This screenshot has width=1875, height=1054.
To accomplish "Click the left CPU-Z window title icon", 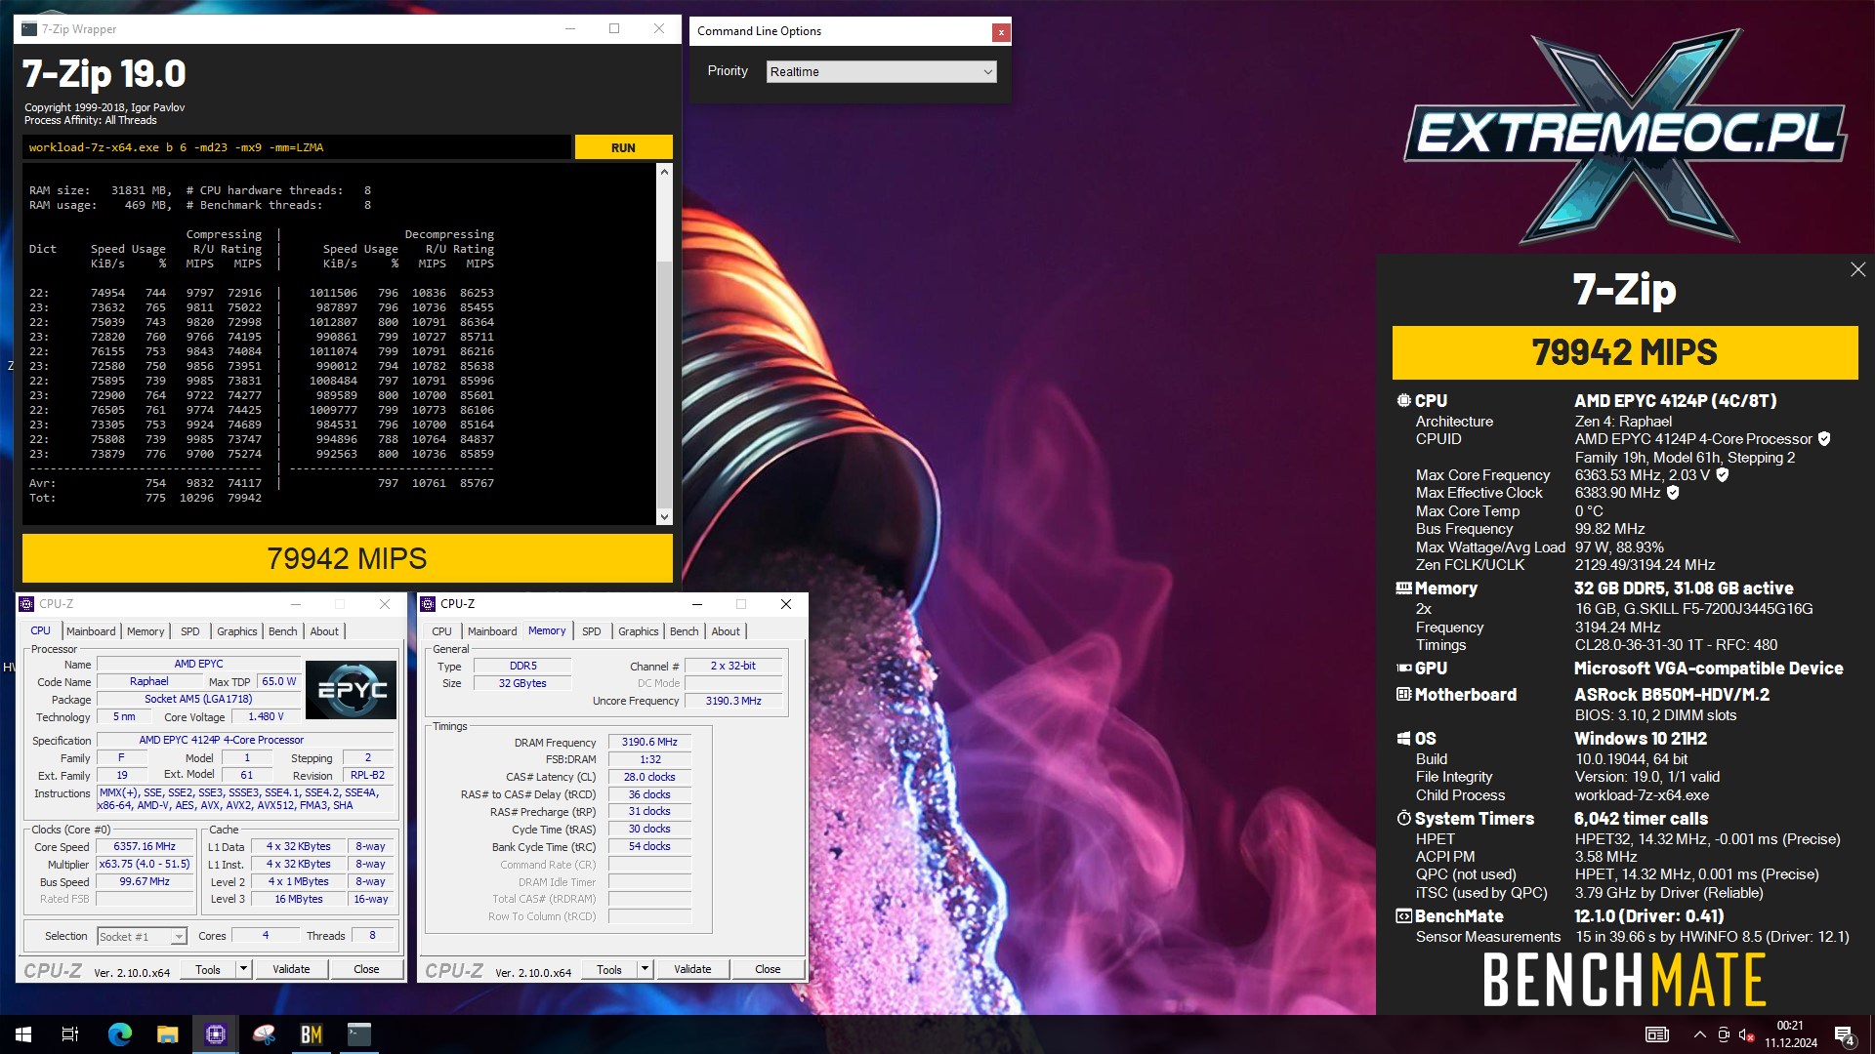I will click(x=27, y=604).
